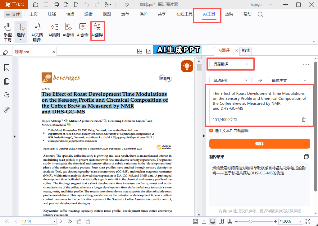Switch to the 注释 tab
Image resolution: width=318 pixels, height=226 pixels.
coord(52,14)
